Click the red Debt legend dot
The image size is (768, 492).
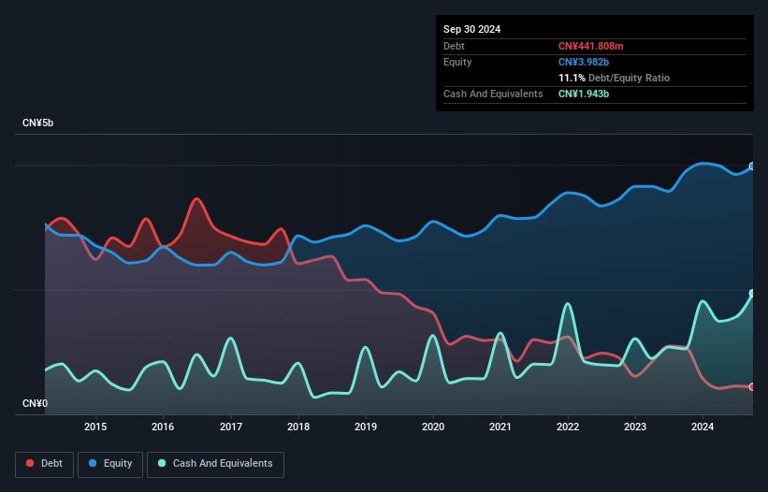click(31, 464)
